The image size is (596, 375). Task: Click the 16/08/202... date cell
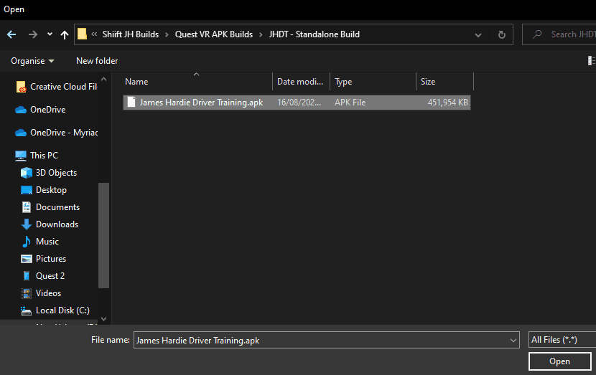click(299, 103)
